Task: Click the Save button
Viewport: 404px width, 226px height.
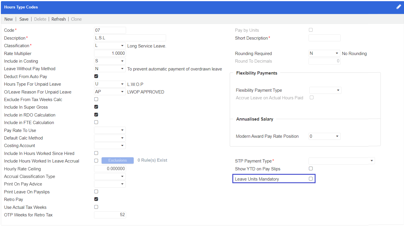Action: point(24,19)
